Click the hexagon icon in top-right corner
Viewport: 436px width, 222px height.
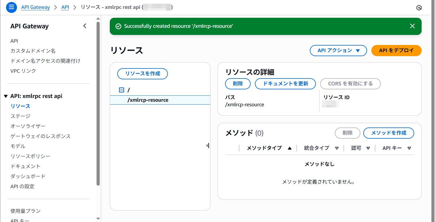coord(419,8)
